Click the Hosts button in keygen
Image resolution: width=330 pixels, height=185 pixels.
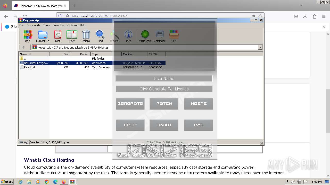pos(199,104)
